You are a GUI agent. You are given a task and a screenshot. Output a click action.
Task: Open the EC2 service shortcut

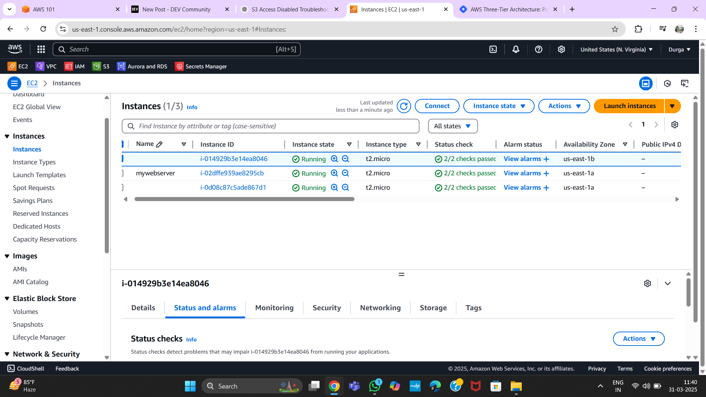[18, 67]
